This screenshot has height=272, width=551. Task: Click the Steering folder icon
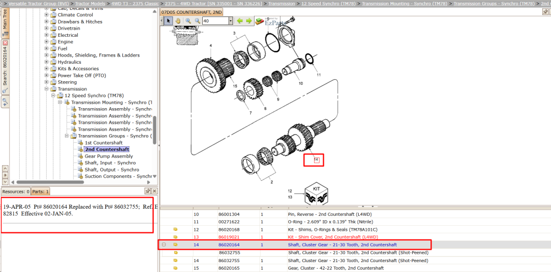click(53, 82)
